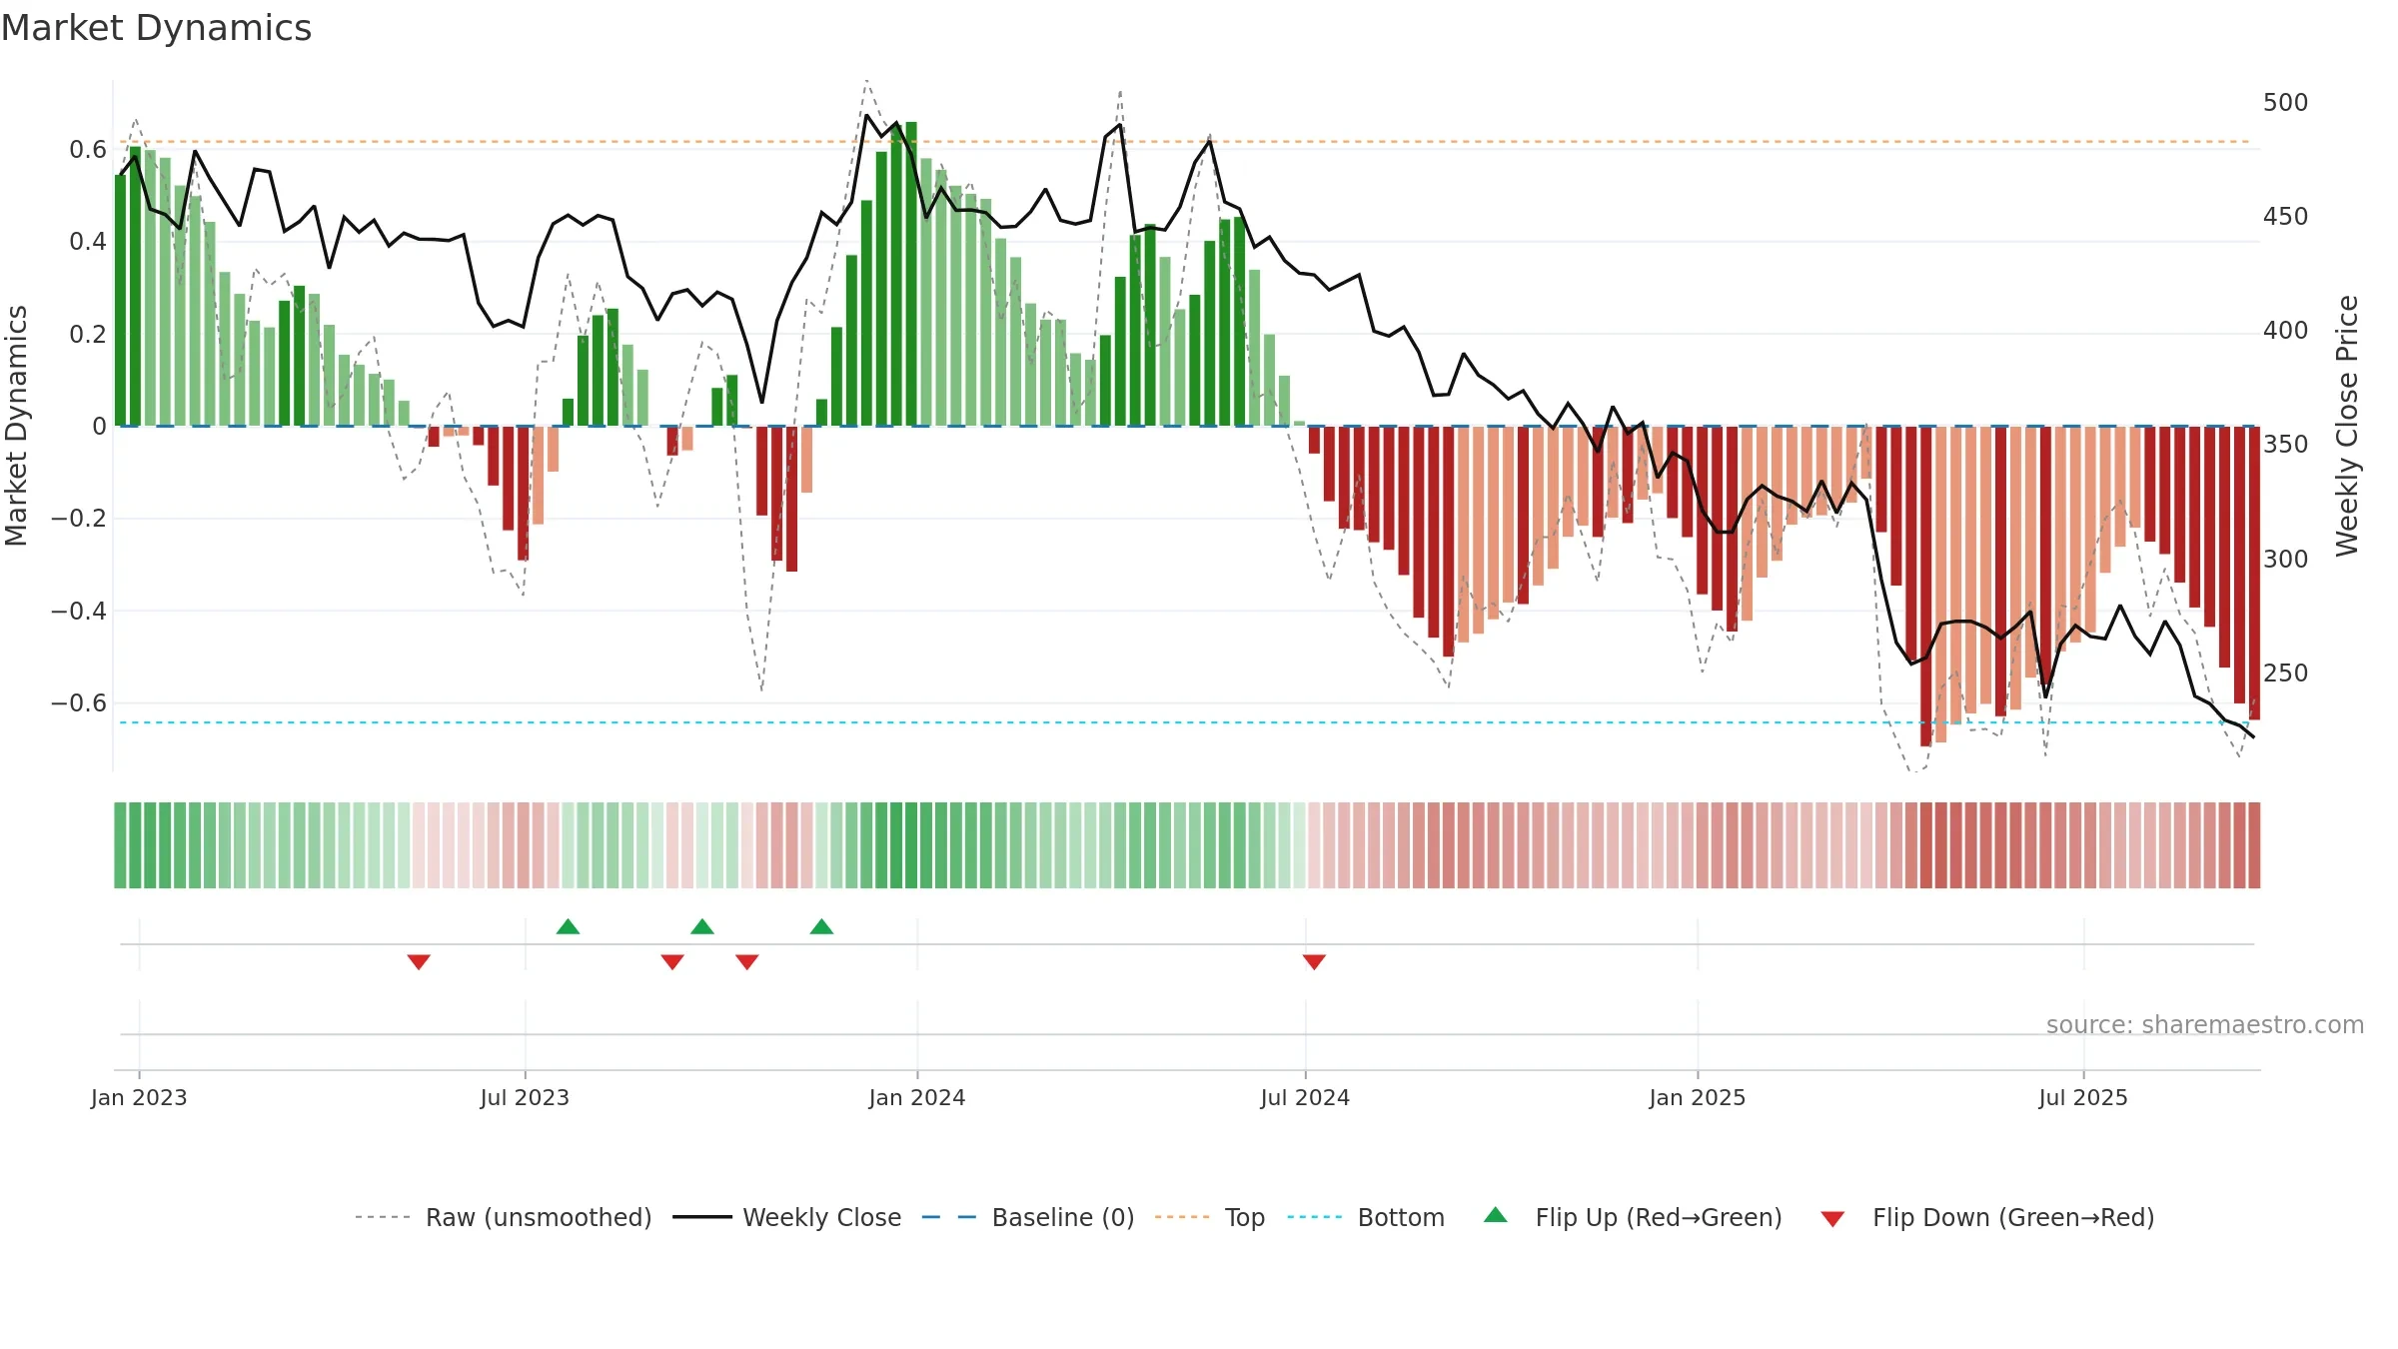Screen dimensions: 2398x1349
Task: Click the 300 price tick label
Action: click(2285, 560)
